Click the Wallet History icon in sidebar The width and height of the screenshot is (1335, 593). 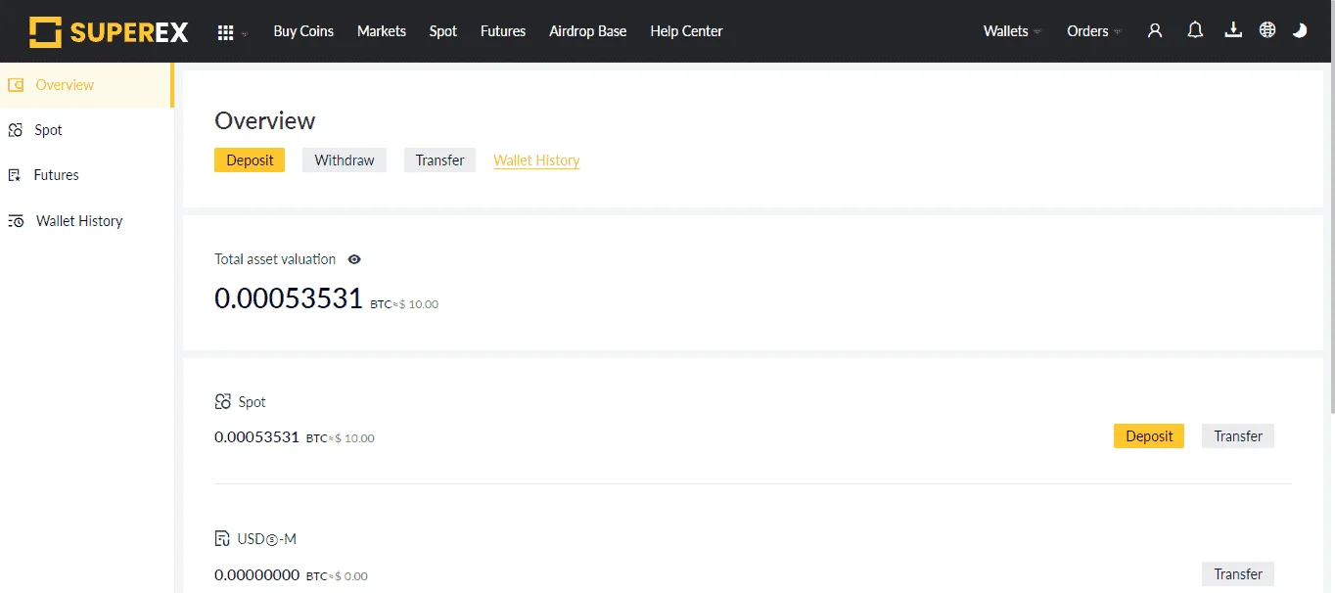point(16,221)
